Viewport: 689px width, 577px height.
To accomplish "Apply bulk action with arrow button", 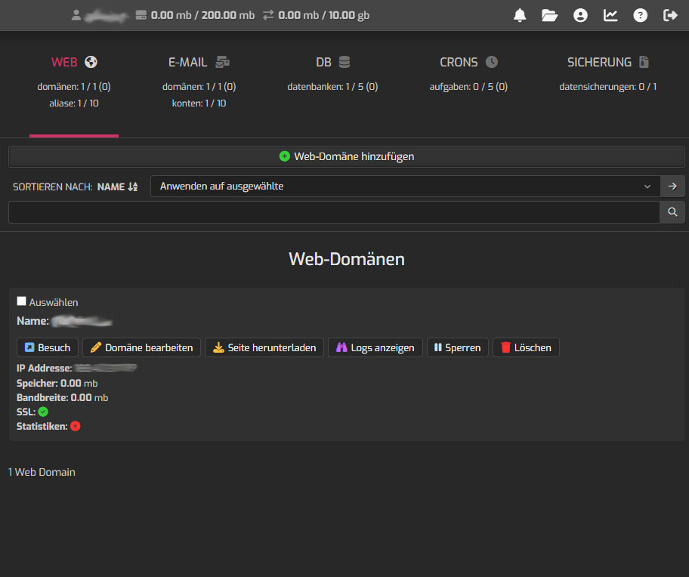I will 672,186.
